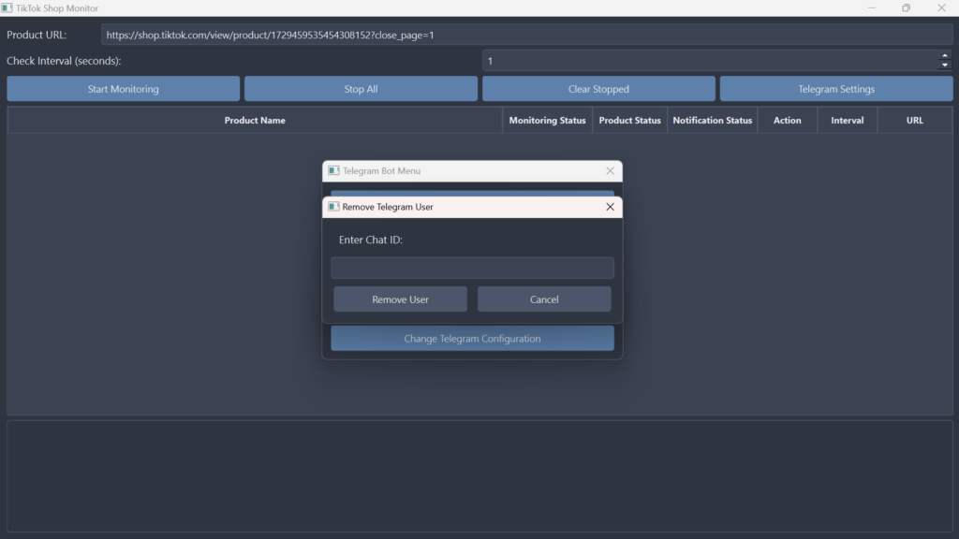
Task: Click the Interval column header
Action: (x=847, y=121)
